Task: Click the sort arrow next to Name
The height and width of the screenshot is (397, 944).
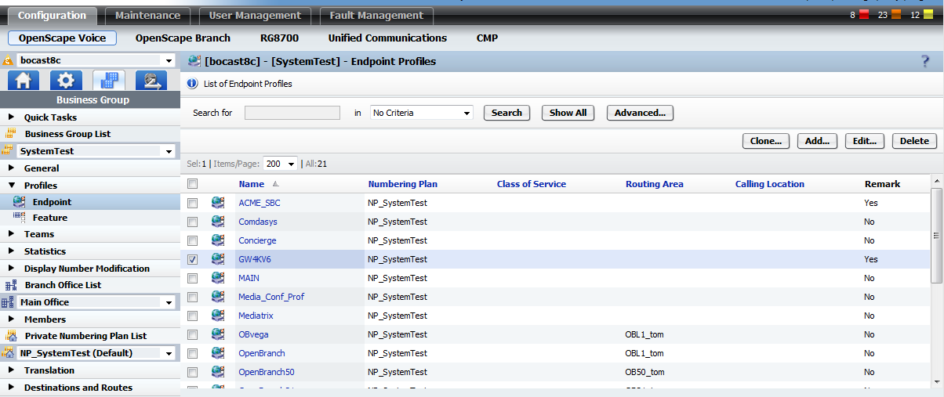Action: (275, 184)
